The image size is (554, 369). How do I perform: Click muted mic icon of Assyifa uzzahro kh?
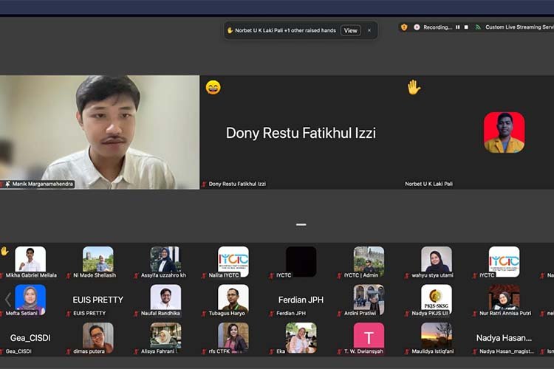tap(137, 275)
